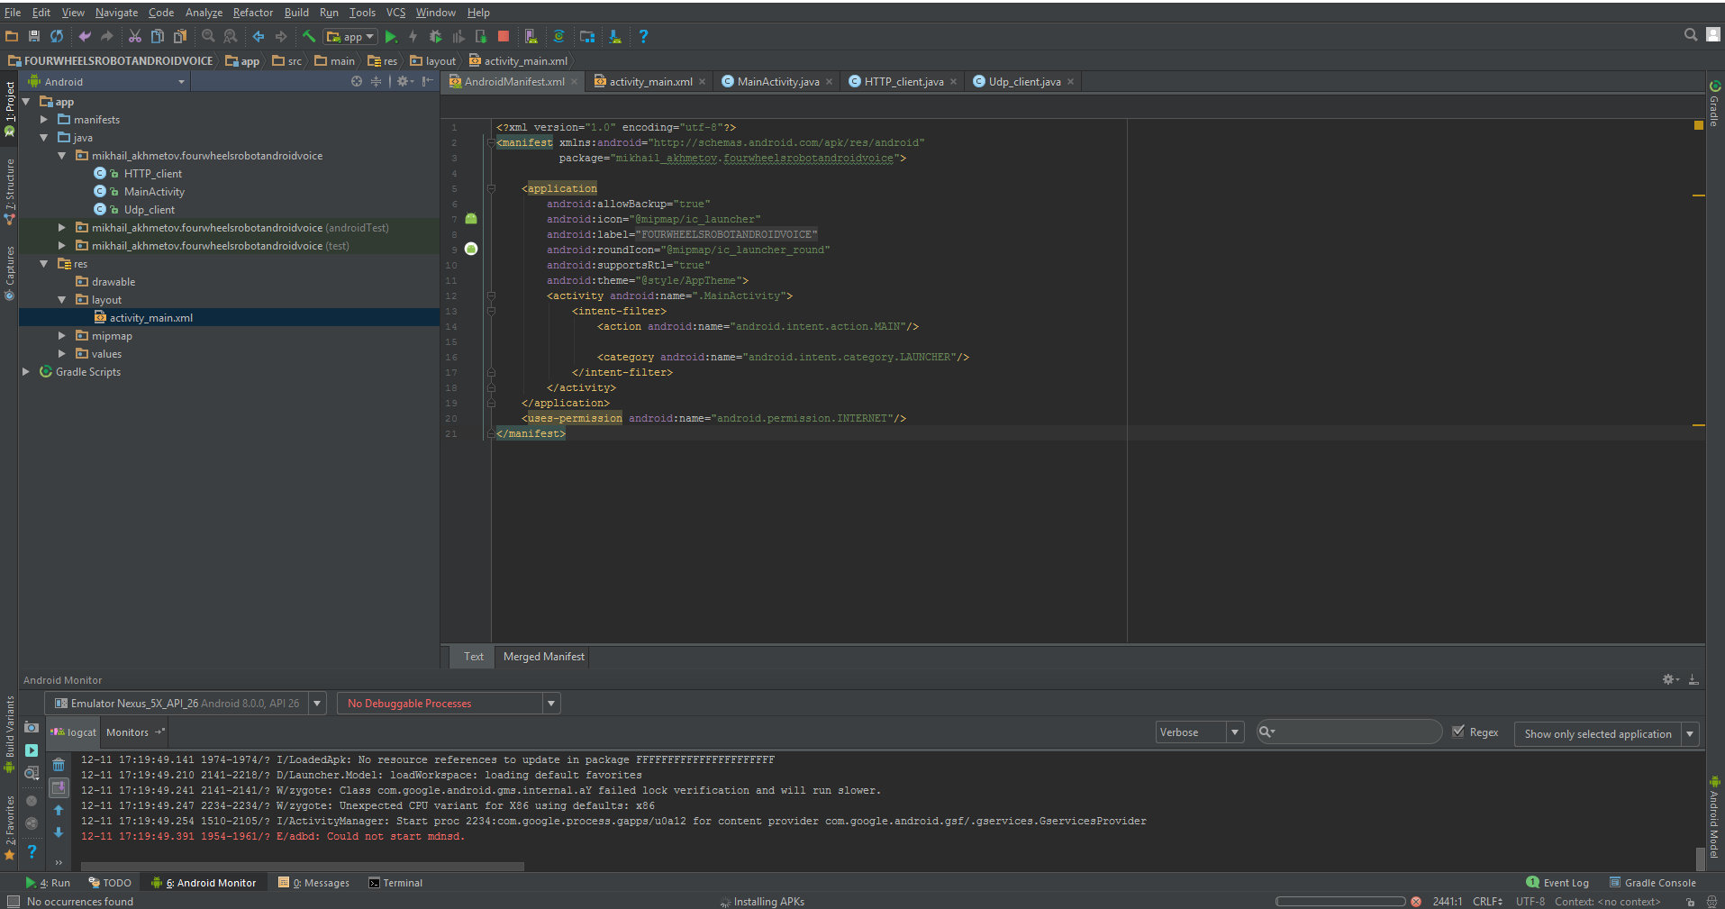Switch to the MainActivity.java editor tab
The width and height of the screenshot is (1725, 909).
(x=777, y=82)
